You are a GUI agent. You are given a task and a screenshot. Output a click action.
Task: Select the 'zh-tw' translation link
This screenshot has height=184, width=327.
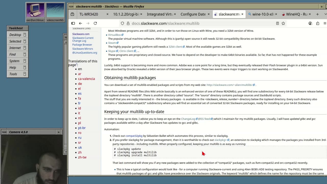82,157
